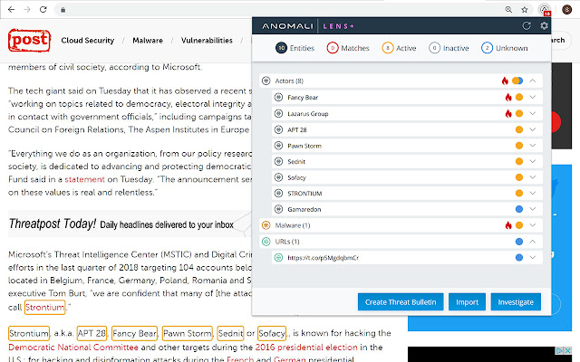Open the 'statement' link in article
Viewport: 580px width, 362px height.
click(x=84, y=179)
